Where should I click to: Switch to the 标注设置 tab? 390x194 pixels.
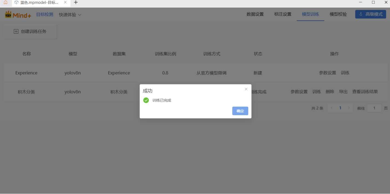pos(283,14)
